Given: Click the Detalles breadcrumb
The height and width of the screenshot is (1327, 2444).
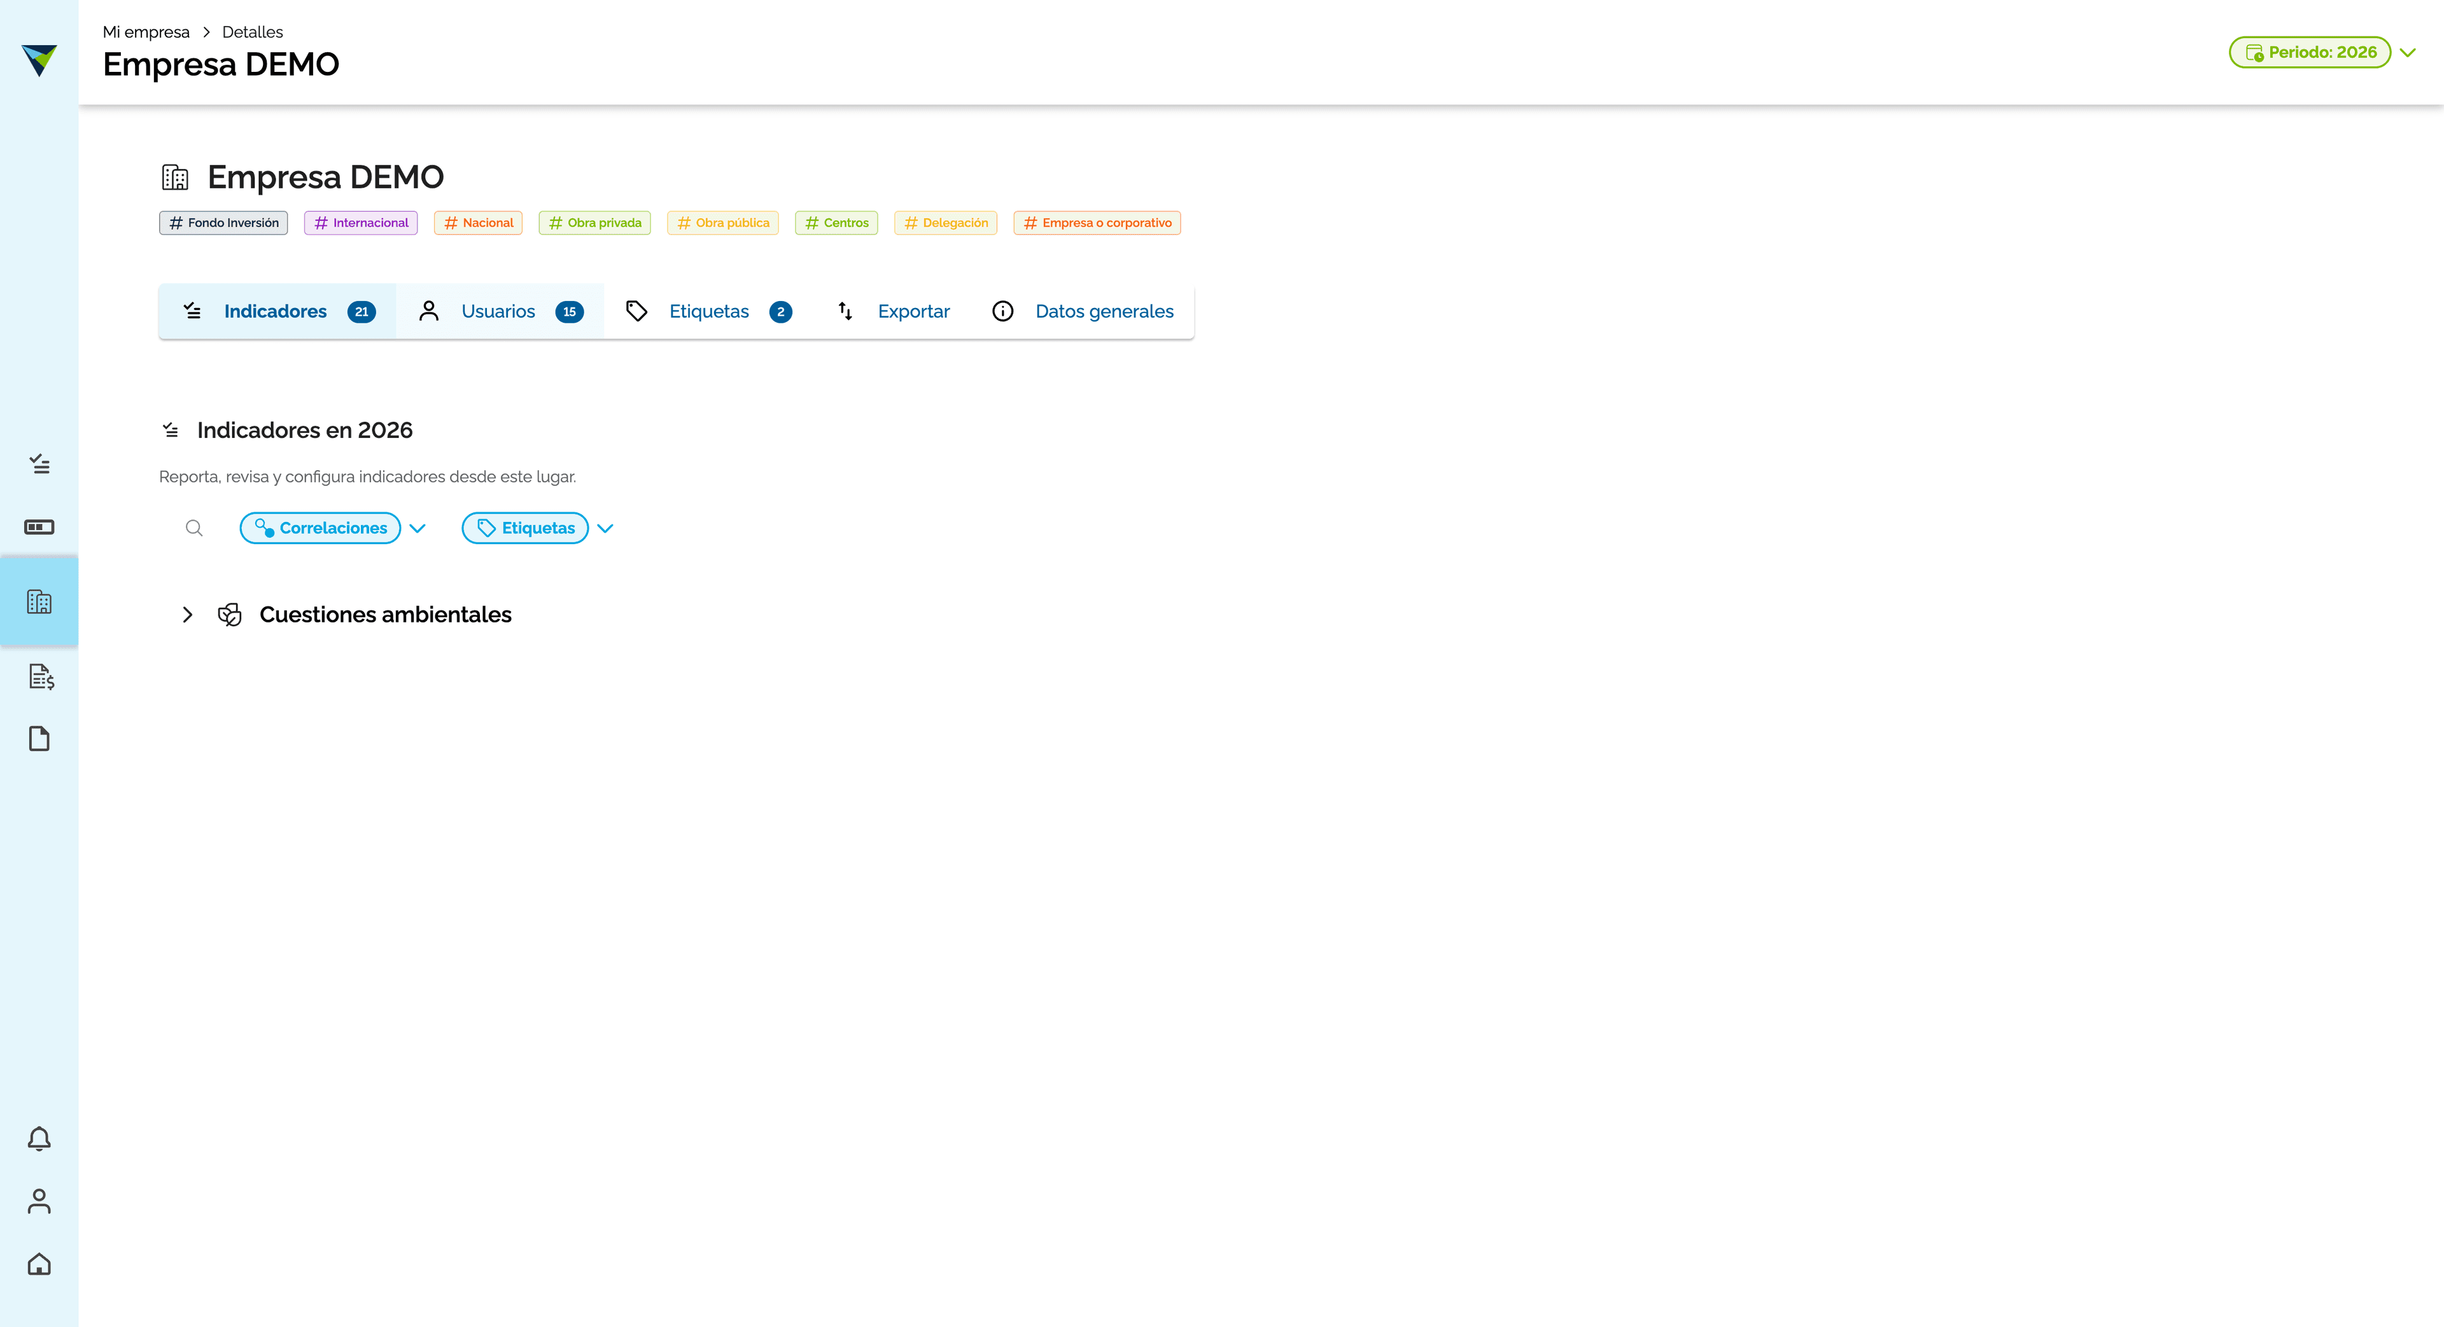Looking at the screenshot, I should [x=253, y=32].
